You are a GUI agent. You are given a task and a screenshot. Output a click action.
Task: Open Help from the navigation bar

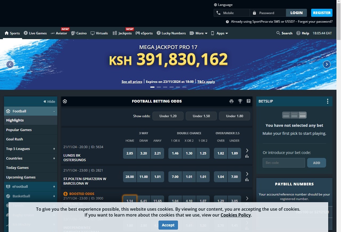(303, 33)
